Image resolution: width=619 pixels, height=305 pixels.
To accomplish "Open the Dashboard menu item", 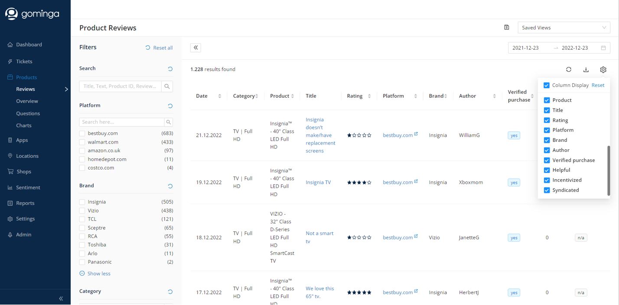I will 29,45.
